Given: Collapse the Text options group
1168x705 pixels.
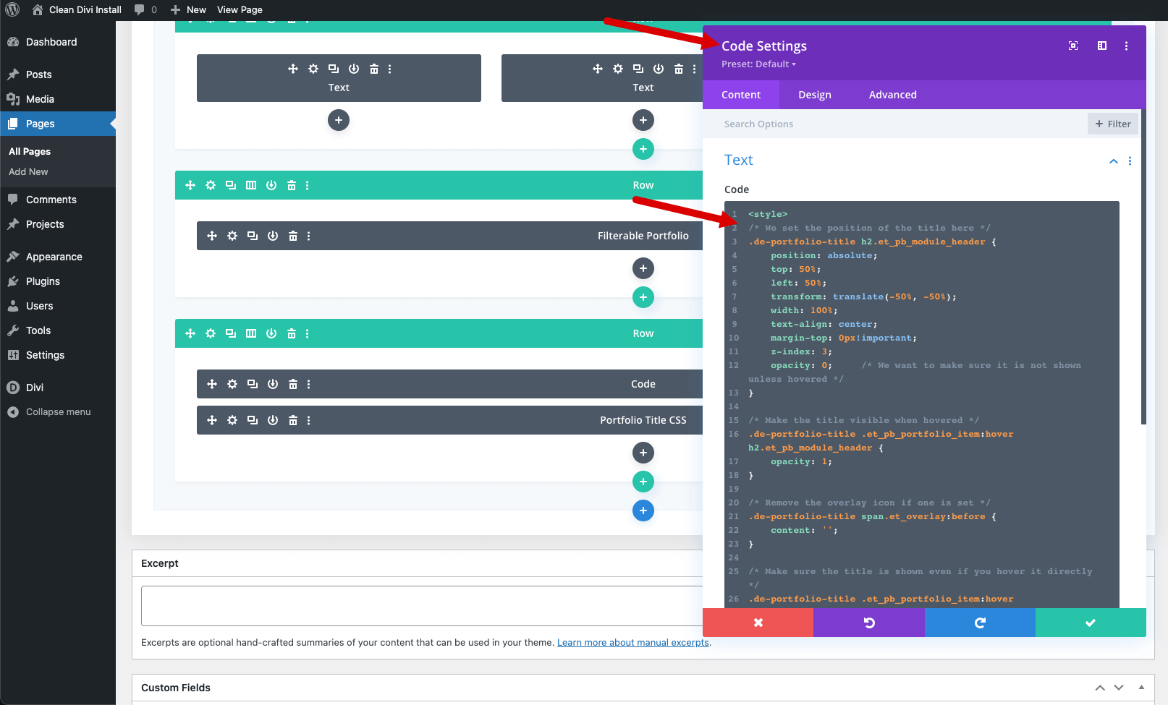Looking at the screenshot, I should [1114, 161].
